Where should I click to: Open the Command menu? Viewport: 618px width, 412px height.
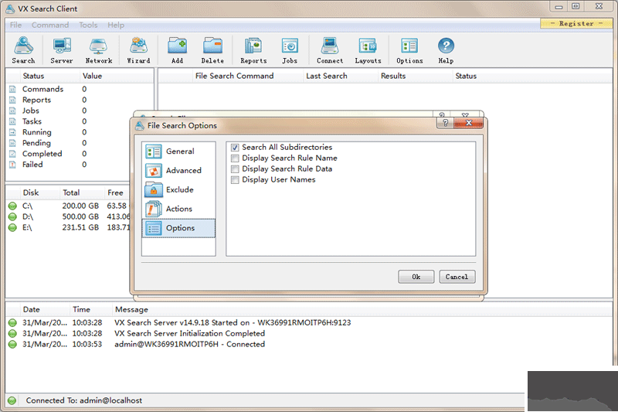pos(50,25)
